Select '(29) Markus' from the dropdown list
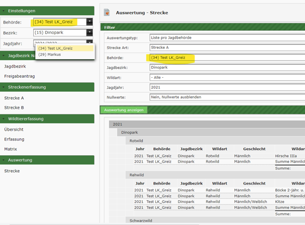The height and width of the screenshot is (225, 305). tap(50, 54)
